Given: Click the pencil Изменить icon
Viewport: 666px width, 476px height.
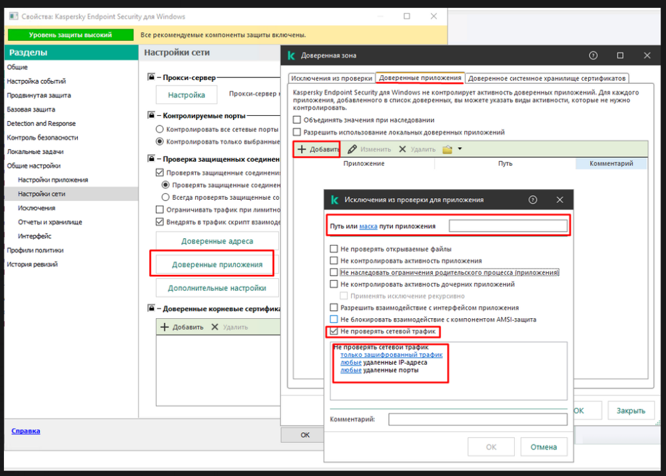Looking at the screenshot, I should [352, 149].
